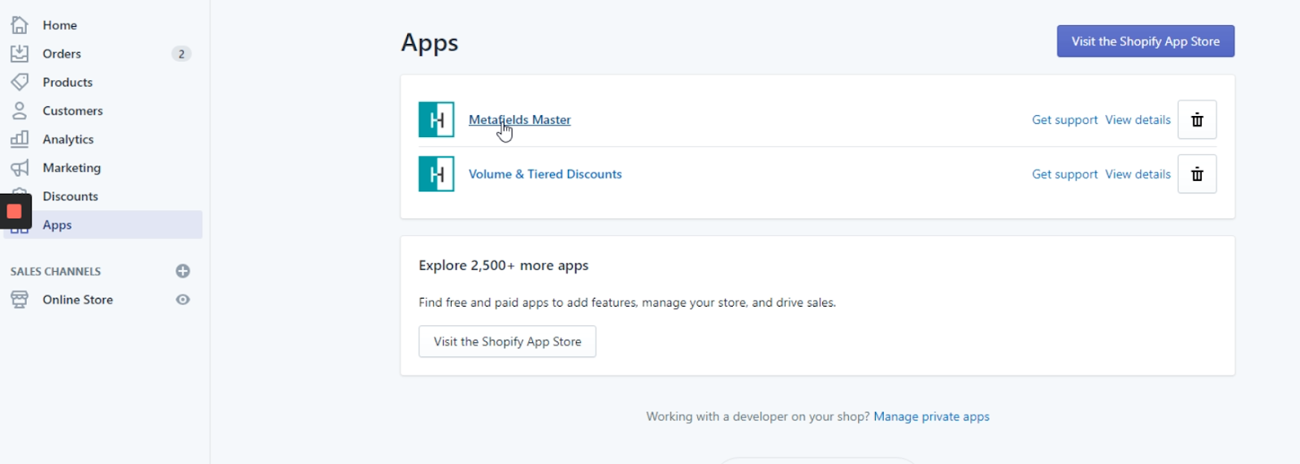Click the Online Store storefront icon
This screenshot has height=464, width=1300.
click(x=19, y=299)
